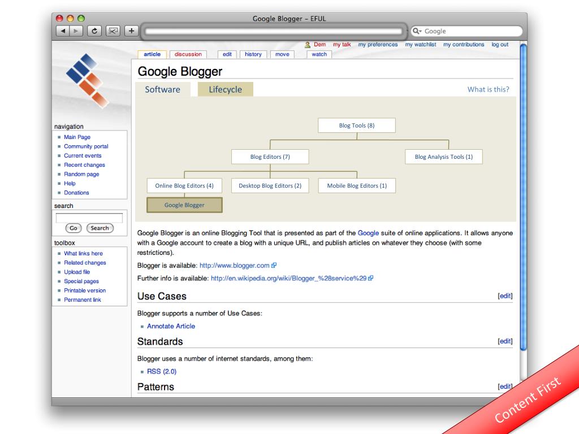Screen dimensions: 579x434
Task: Click the browser back arrow button
Action: pyautogui.click(x=63, y=31)
